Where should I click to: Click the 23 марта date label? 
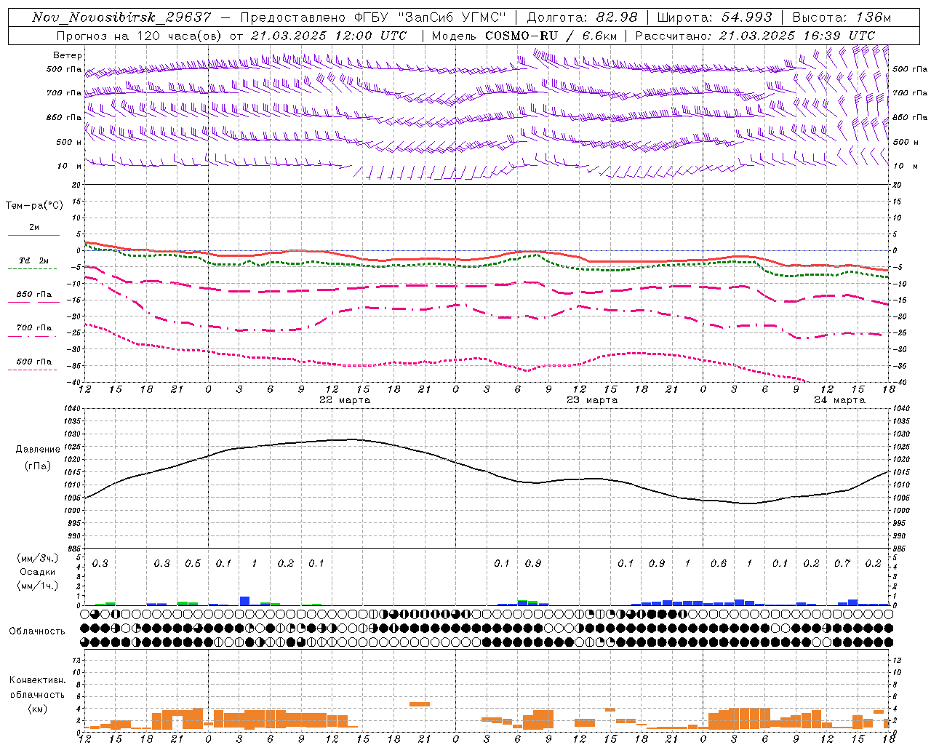(x=592, y=400)
